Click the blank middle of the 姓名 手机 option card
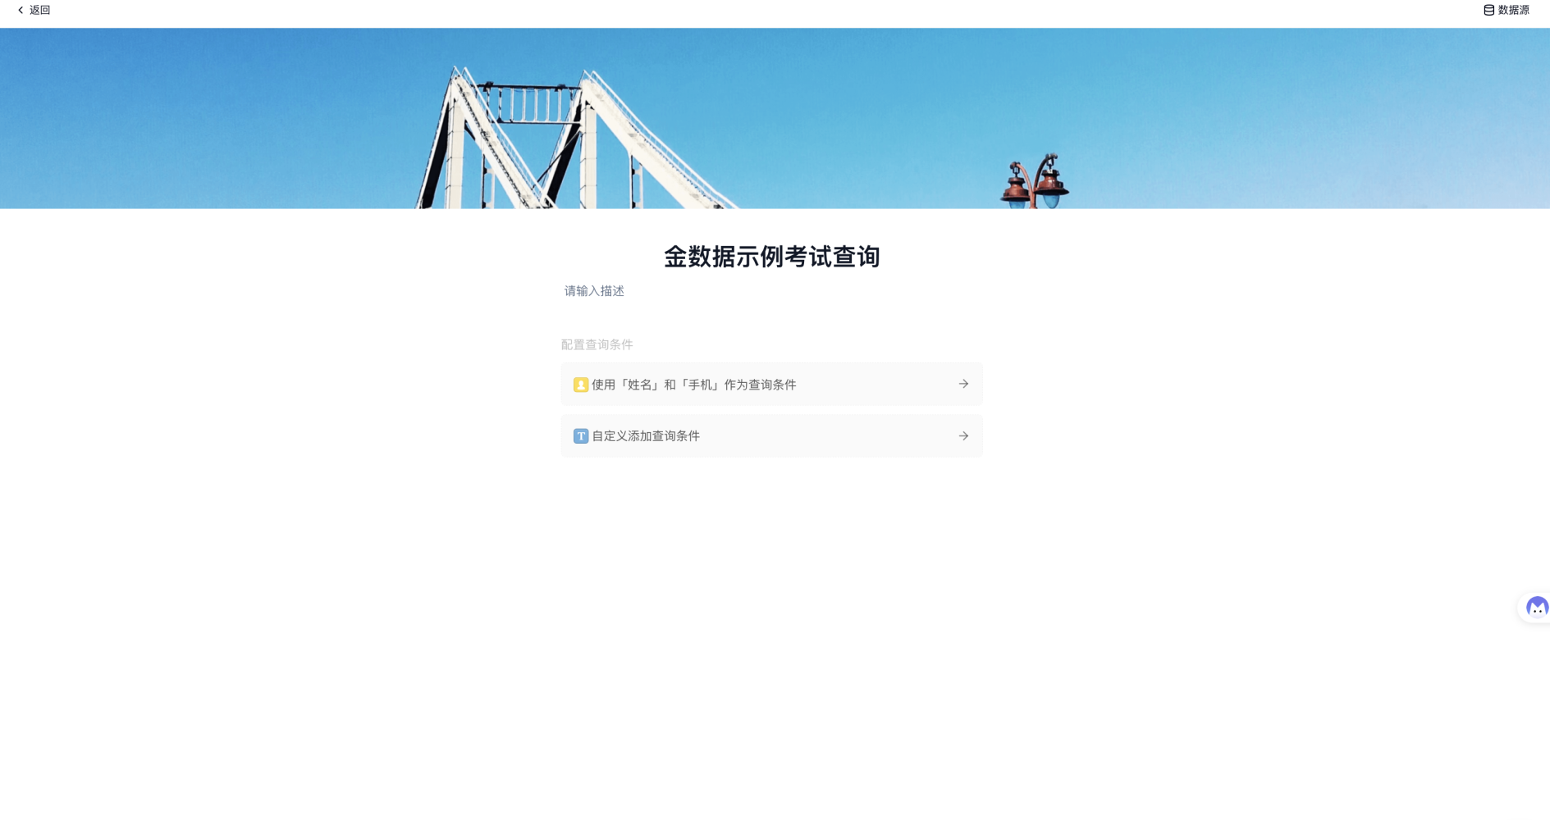 tap(870, 385)
